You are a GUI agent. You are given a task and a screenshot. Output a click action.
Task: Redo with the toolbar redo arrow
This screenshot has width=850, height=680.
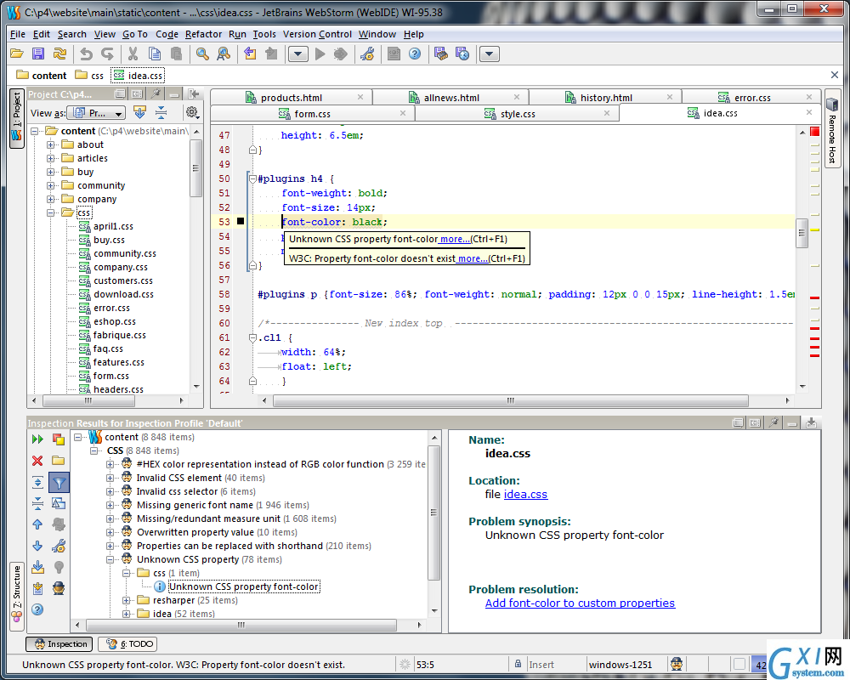click(108, 54)
